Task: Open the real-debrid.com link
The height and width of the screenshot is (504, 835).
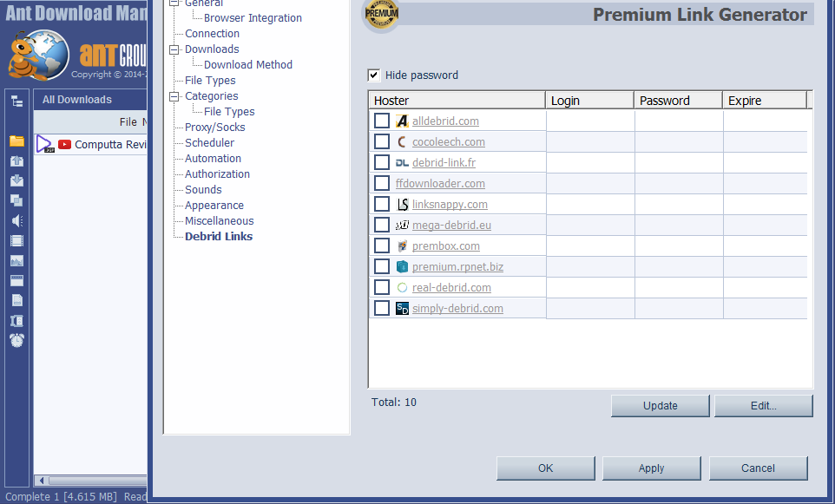Action: pos(451,288)
